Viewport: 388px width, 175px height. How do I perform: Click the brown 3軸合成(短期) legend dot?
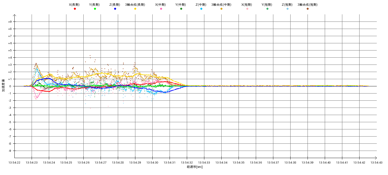[x=308, y=9]
